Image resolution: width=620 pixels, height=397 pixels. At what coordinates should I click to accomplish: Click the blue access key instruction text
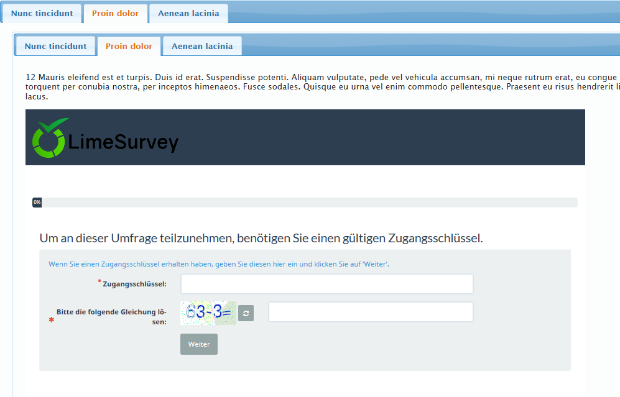pyautogui.click(x=218, y=264)
